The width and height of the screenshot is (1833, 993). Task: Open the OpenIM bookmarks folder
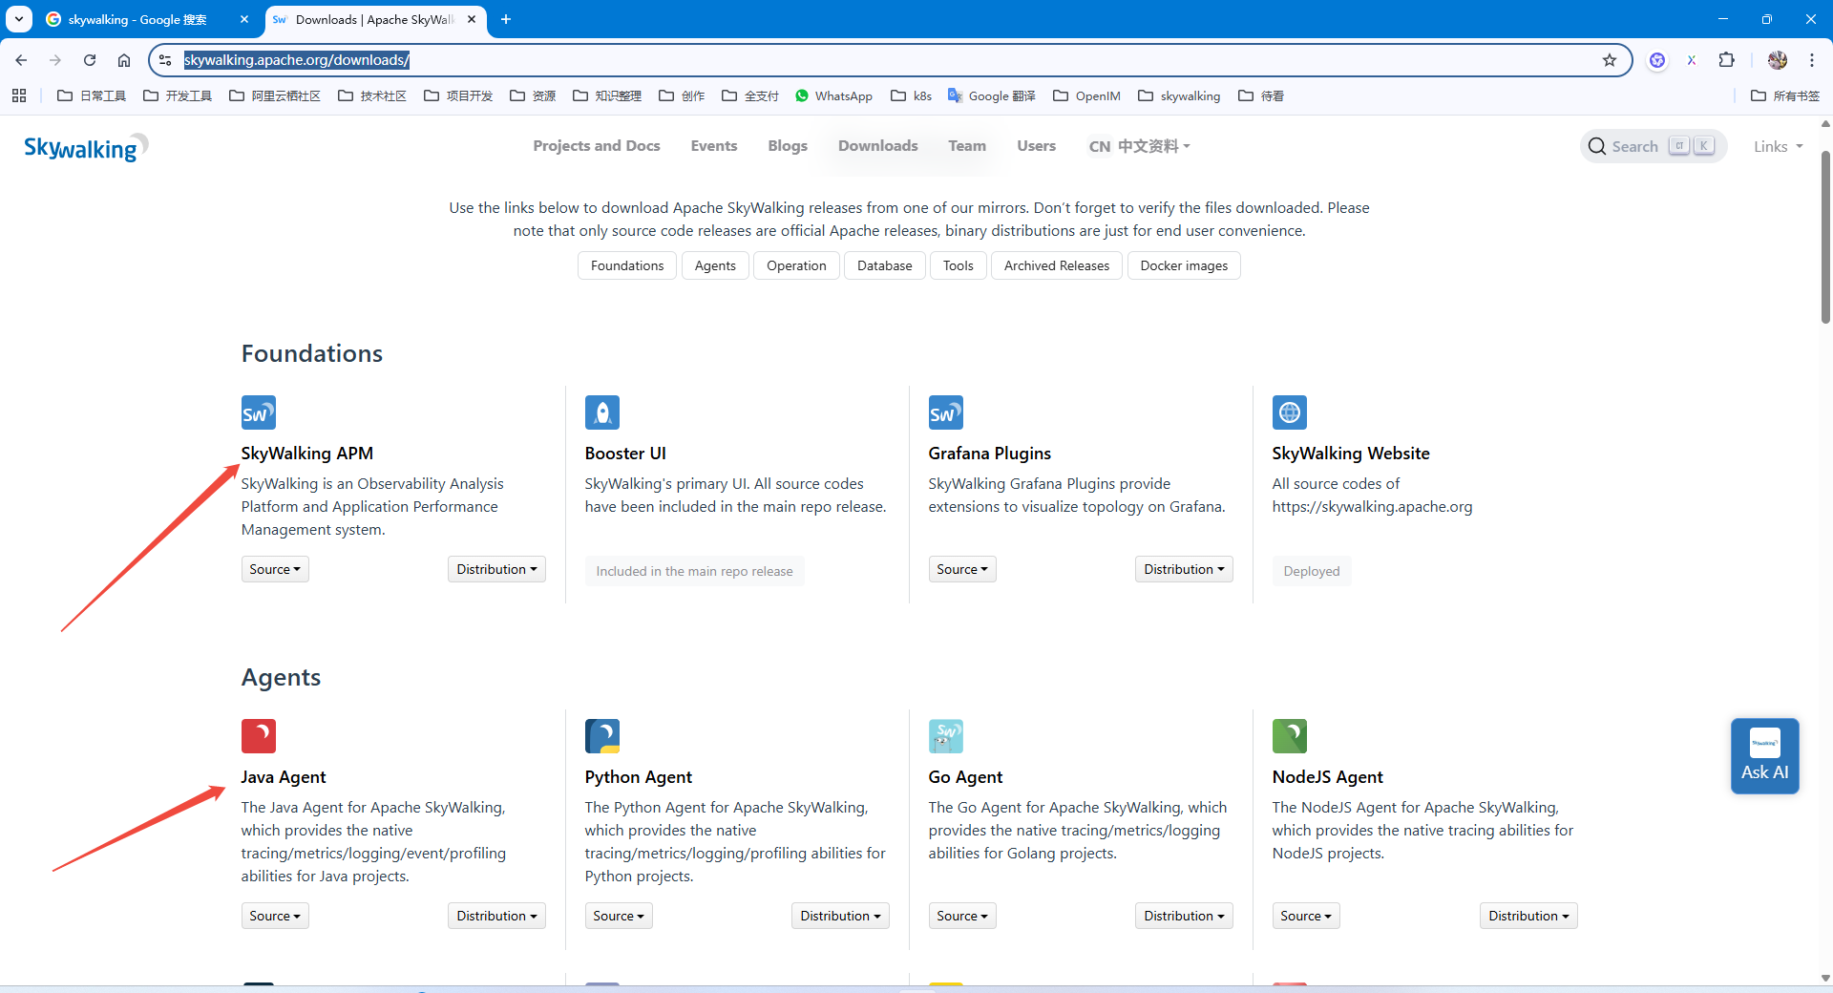click(x=1086, y=95)
